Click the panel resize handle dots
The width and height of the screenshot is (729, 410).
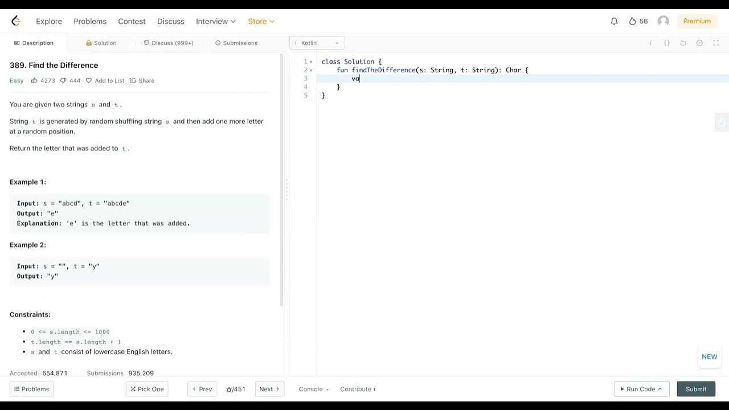286,190
